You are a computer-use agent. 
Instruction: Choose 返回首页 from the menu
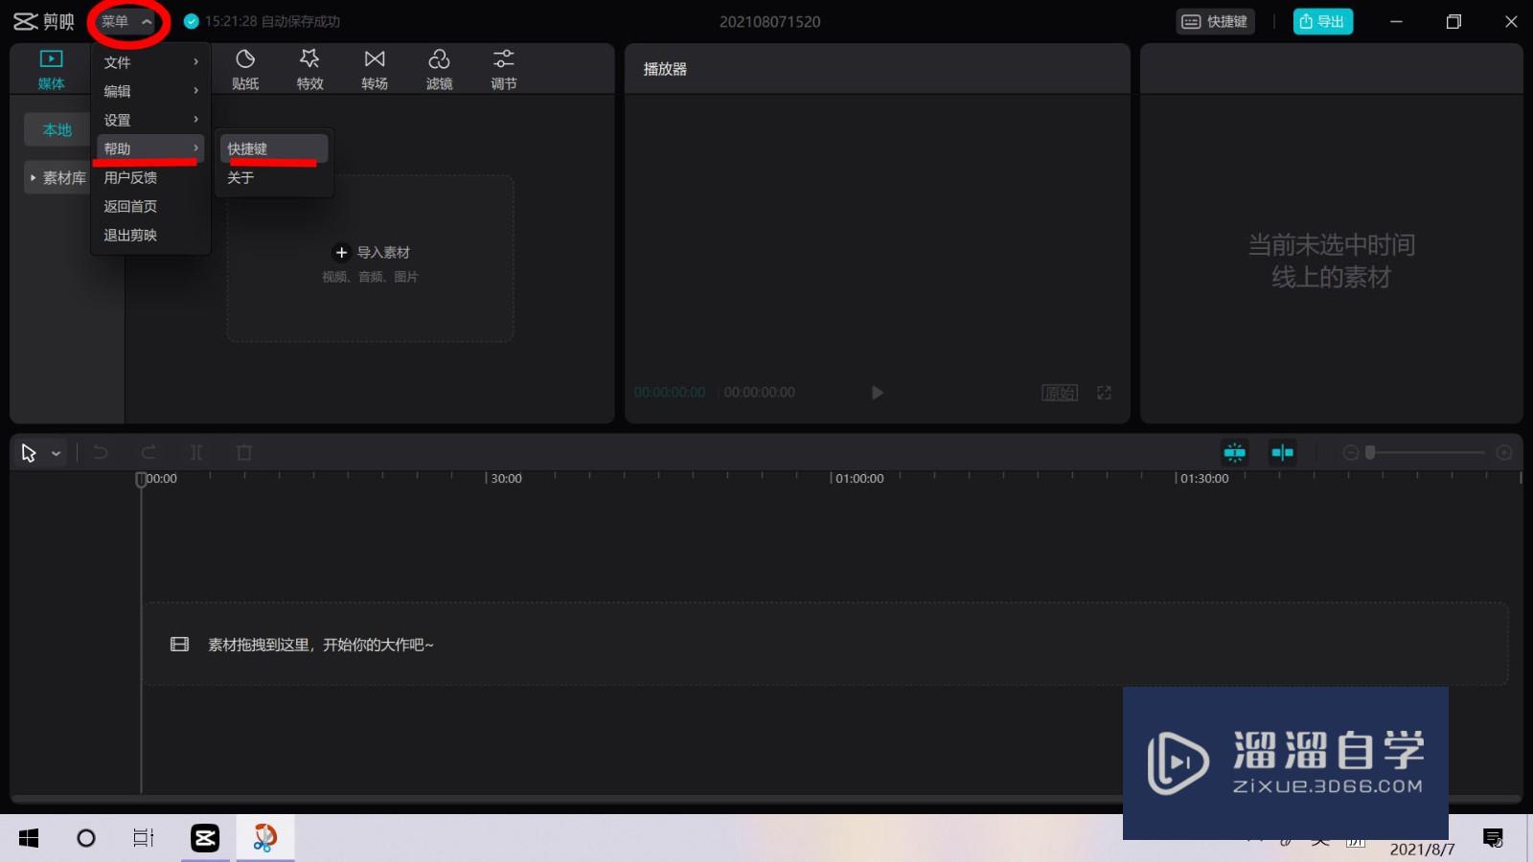tap(150, 206)
